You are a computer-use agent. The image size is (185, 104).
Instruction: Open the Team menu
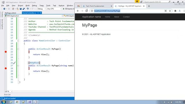tap(42, 5)
